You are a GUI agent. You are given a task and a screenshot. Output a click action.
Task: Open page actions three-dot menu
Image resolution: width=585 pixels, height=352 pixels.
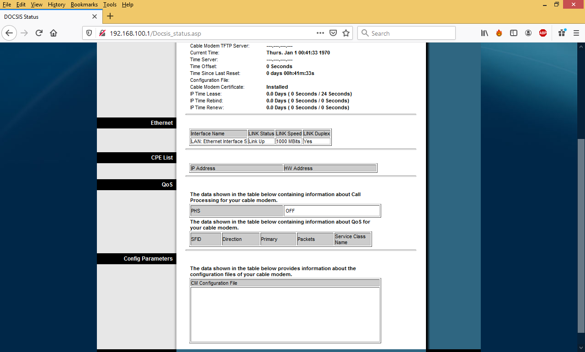click(x=320, y=33)
